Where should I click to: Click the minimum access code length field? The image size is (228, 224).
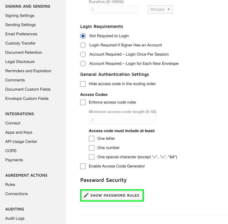(122, 120)
